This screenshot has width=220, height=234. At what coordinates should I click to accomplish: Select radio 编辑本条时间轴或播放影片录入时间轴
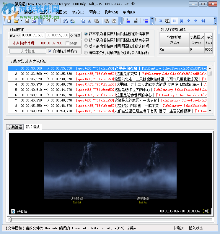[86, 53]
